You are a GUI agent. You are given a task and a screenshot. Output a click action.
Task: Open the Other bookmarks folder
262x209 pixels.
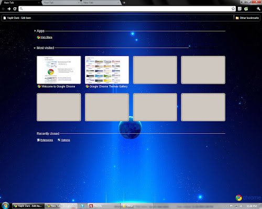coord(247,18)
